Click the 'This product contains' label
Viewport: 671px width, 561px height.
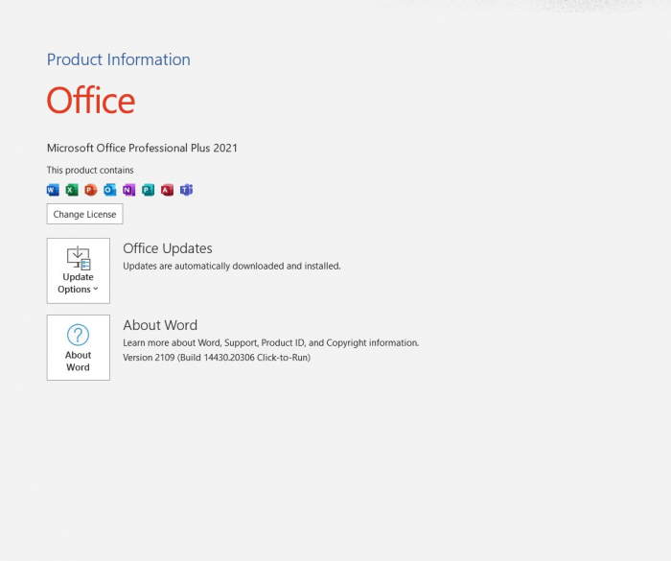click(x=90, y=170)
